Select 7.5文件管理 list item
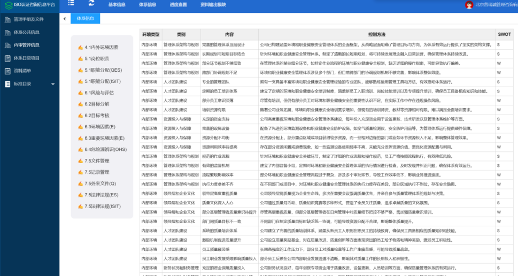 point(97,161)
